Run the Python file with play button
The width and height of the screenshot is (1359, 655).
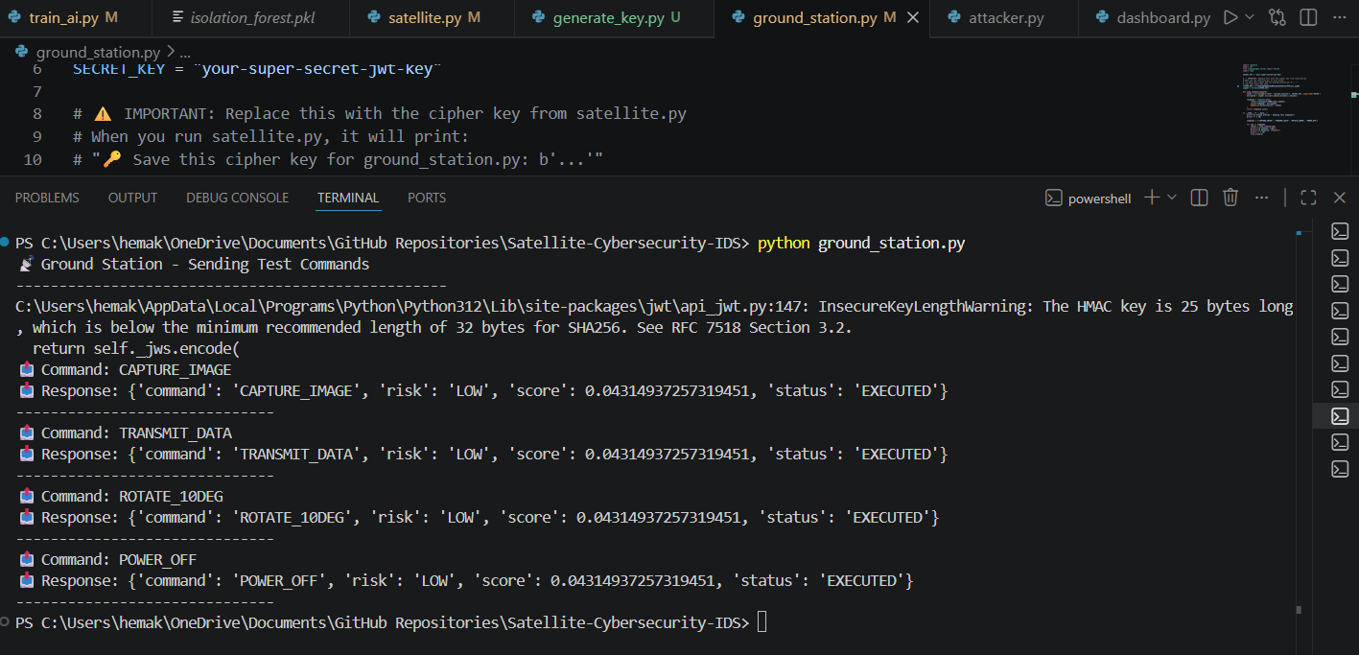point(1230,17)
